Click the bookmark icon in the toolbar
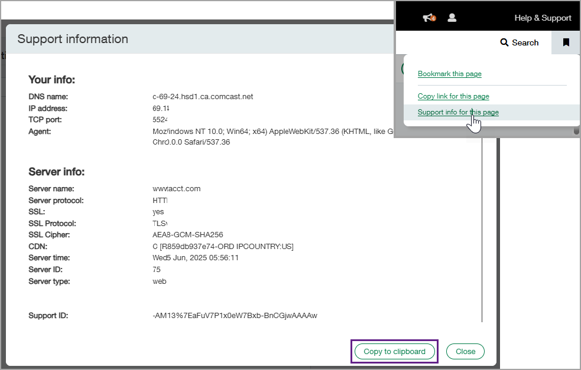 coord(566,42)
